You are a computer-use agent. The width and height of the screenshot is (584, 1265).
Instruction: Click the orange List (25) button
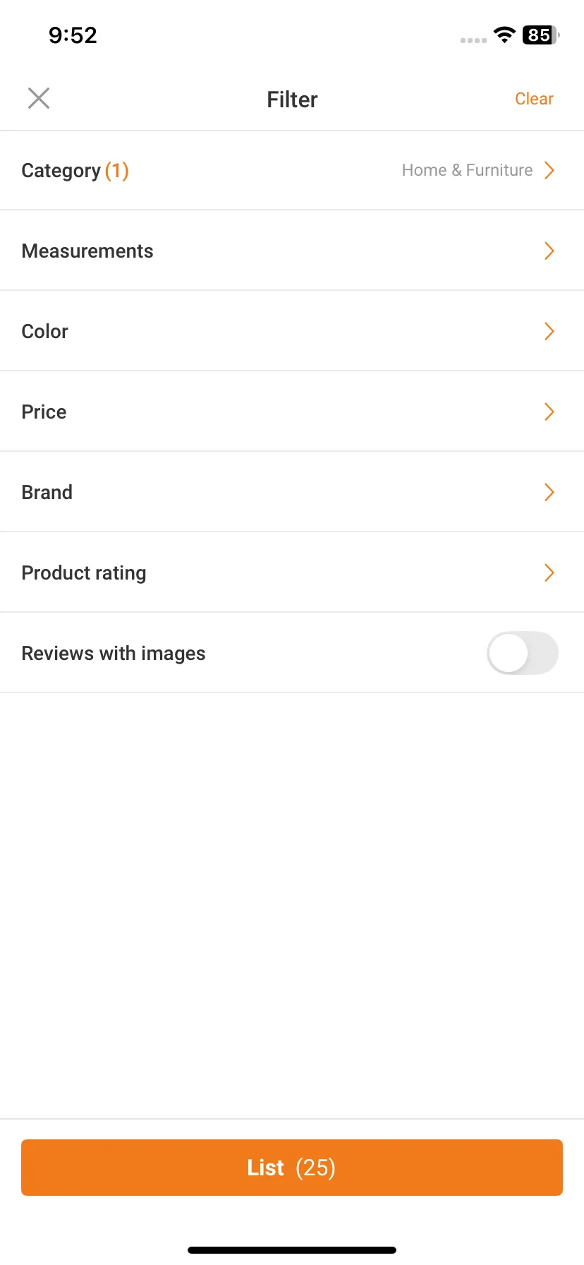coord(292,1168)
